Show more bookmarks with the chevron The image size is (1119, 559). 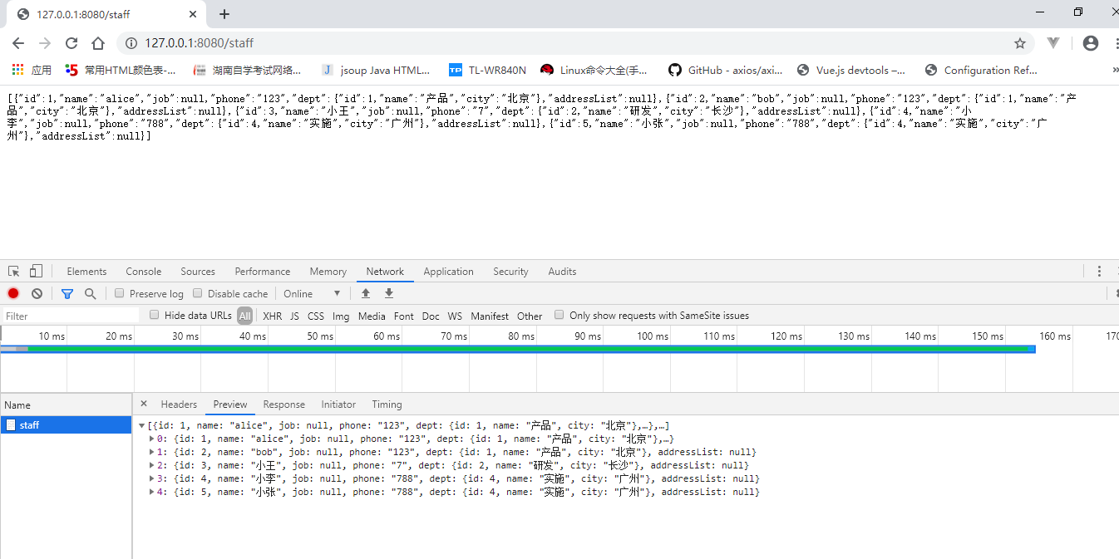tap(1114, 71)
